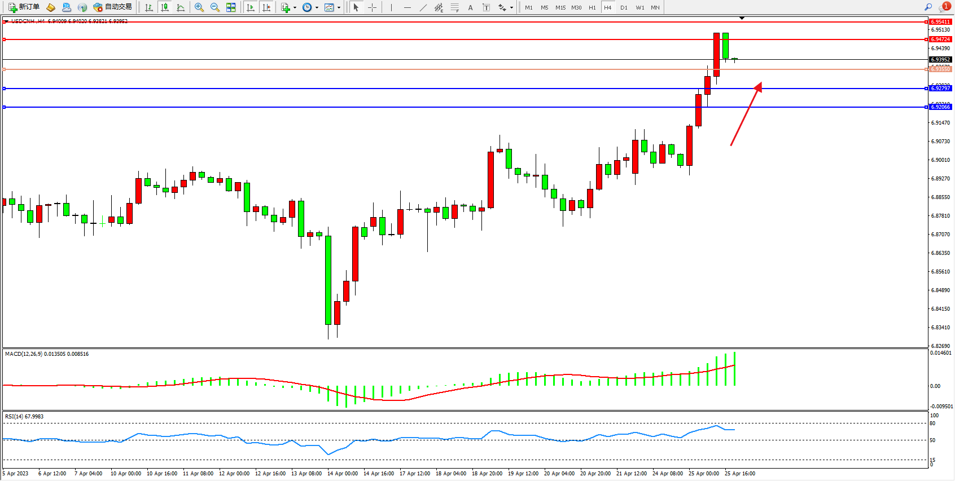Toggle AutoTrading (自动交易) button

point(112,7)
